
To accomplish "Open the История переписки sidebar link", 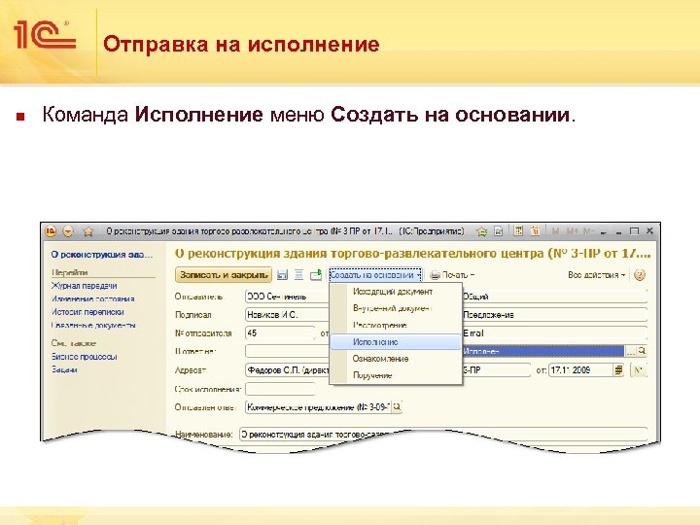I will click(x=87, y=312).
